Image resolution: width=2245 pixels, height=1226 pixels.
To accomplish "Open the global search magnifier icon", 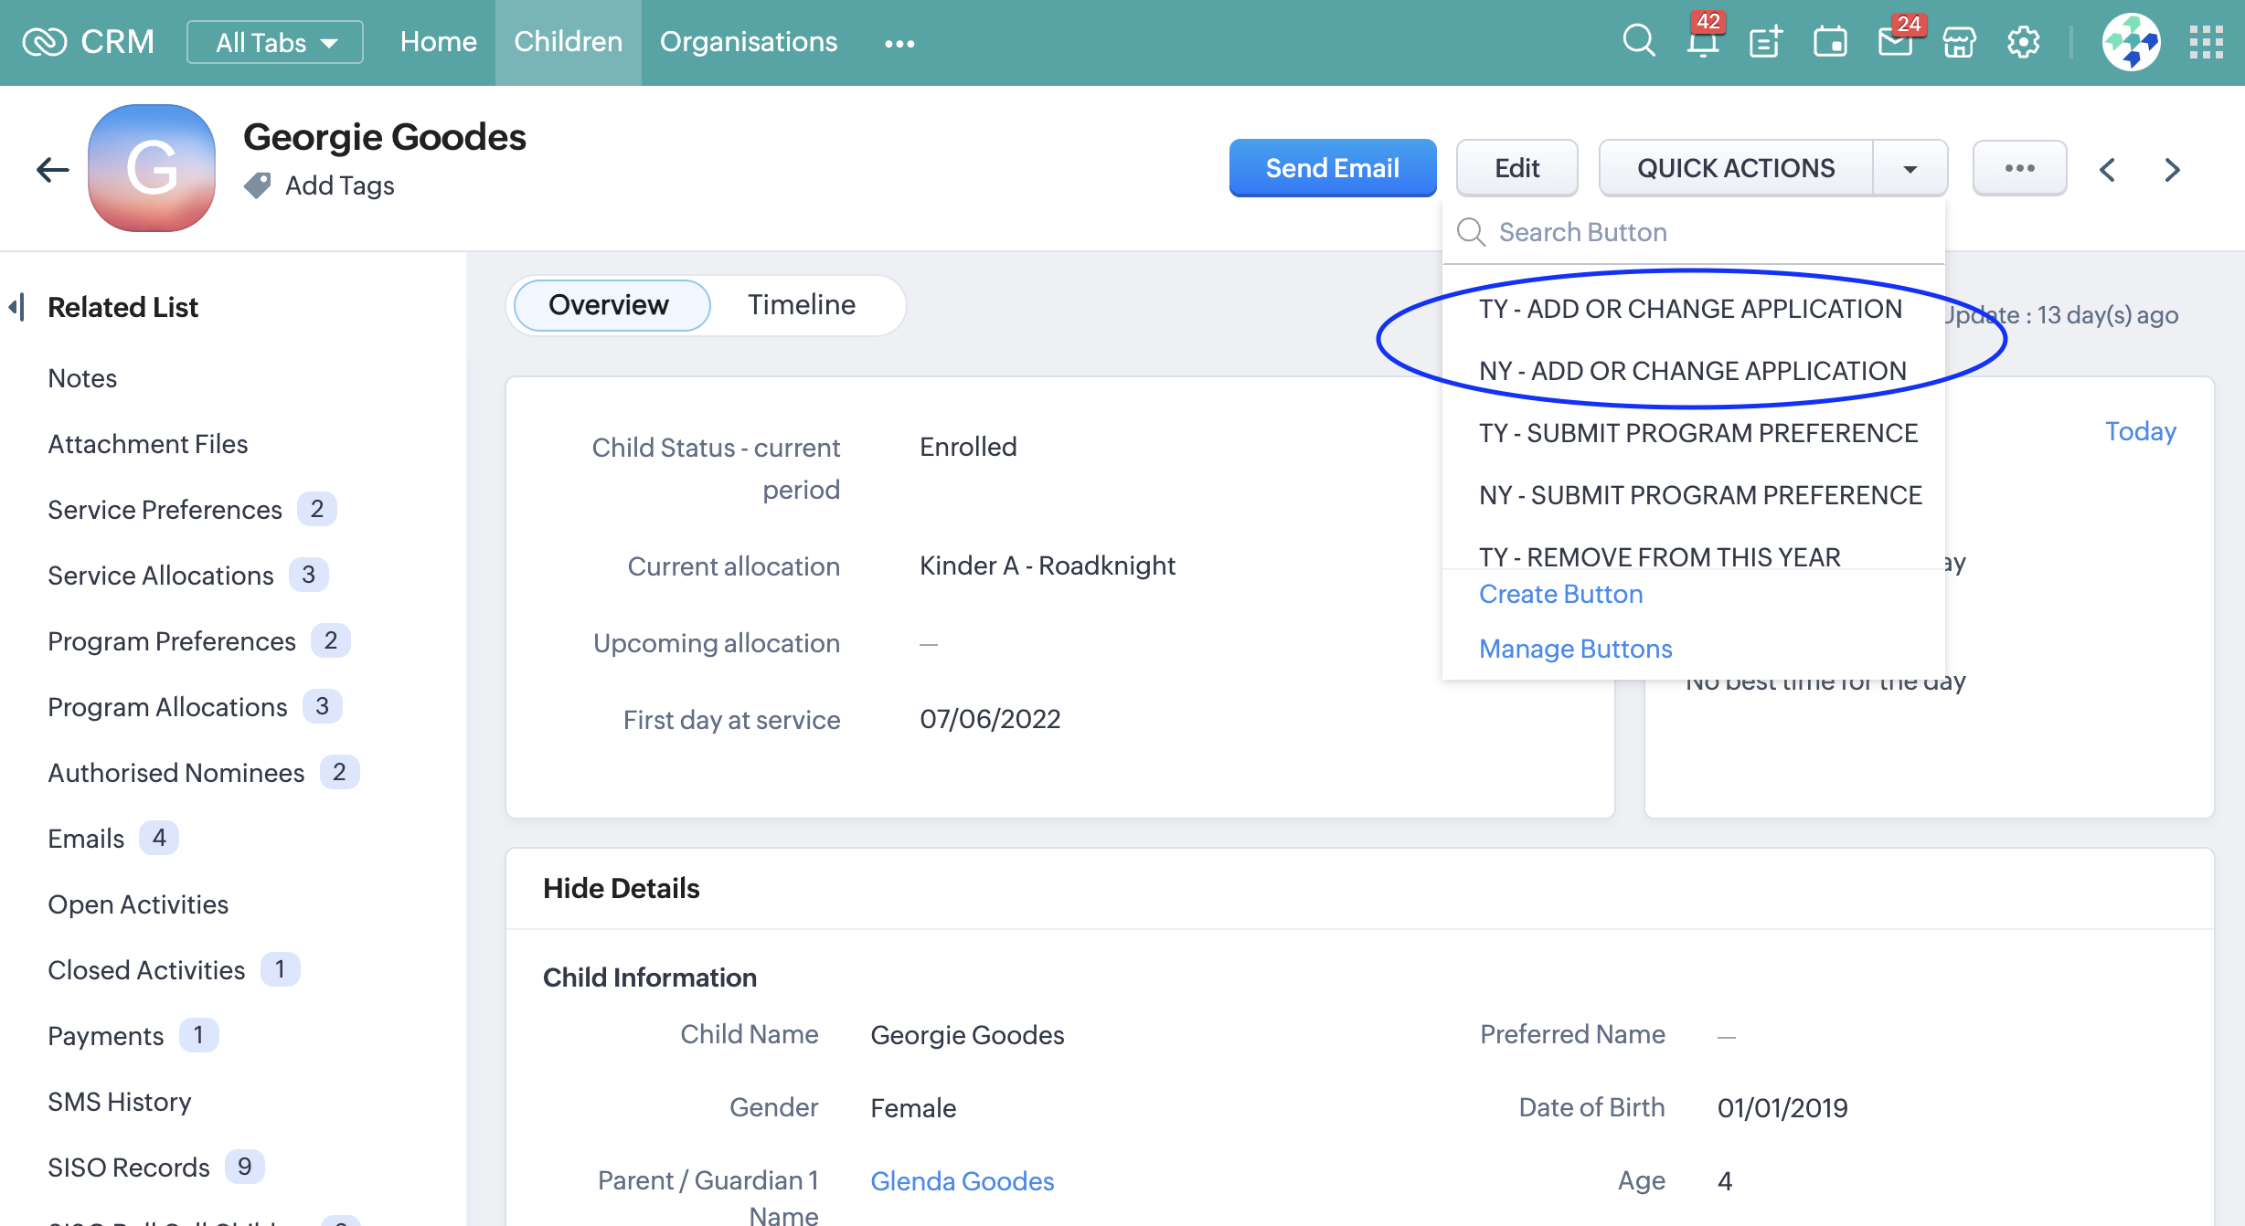I will coord(1638,41).
